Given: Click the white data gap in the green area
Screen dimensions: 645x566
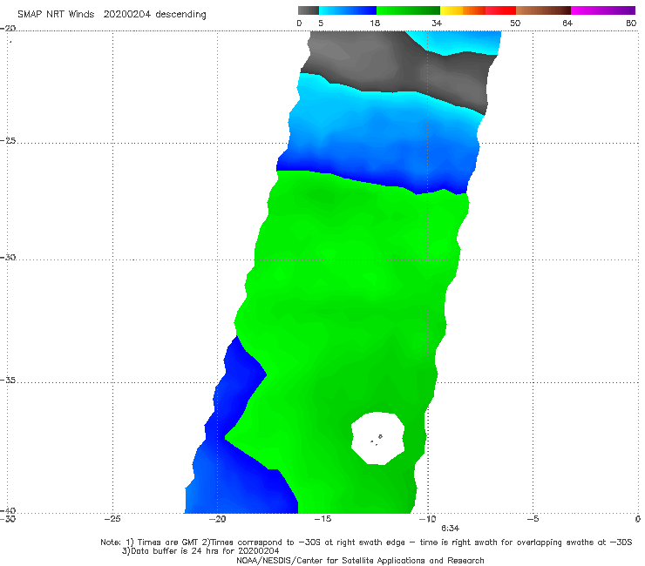Looking at the screenshot, I should [x=377, y=439].
